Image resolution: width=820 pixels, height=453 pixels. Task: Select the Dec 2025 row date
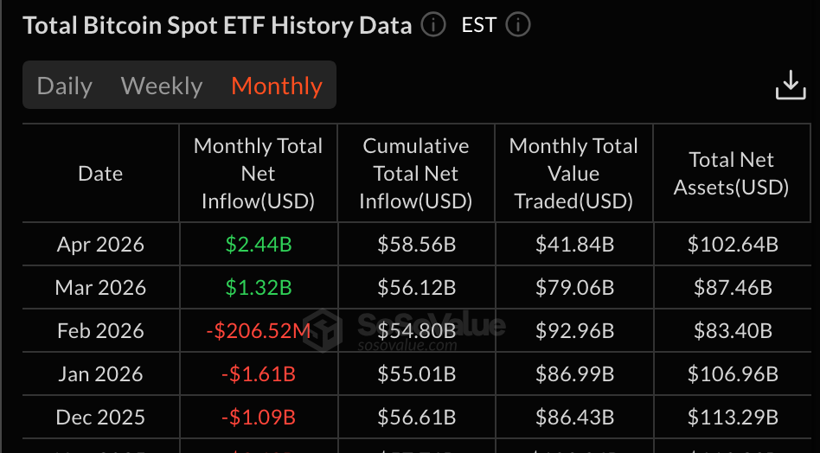(100, 418)
